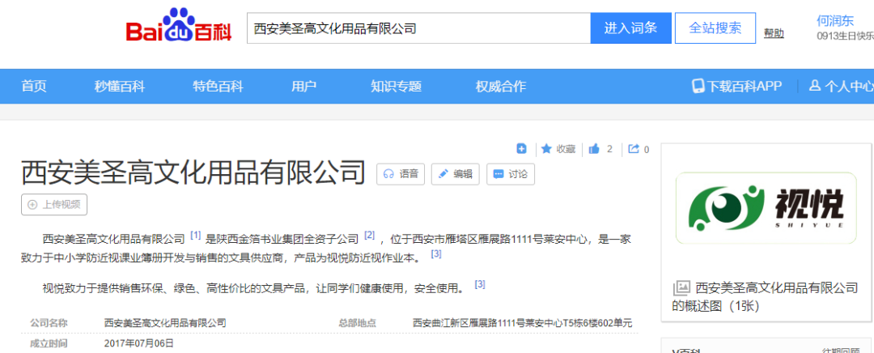
Task: Select the main entry title heading
Action: pyautogui.click(x=193, y=172)
